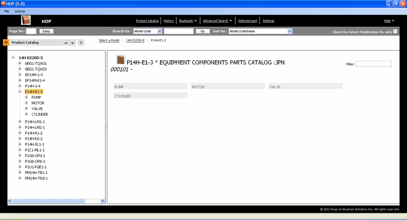Open the Selected part link
This screenshot has height=220, width=407.
click(248, 21)
